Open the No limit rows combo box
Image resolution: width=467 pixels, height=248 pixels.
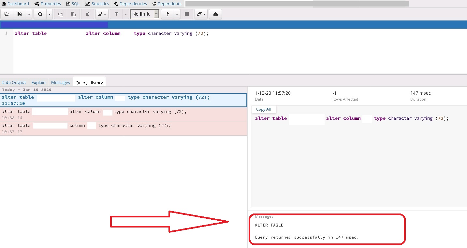click(145, 14)
